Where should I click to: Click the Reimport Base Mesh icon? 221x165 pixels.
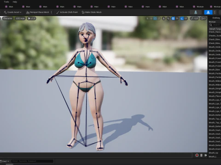tap(28, 12)
